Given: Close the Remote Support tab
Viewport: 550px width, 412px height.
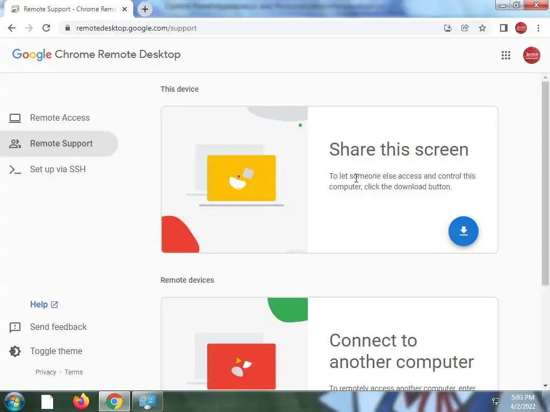Looking at the screenshot, I should 125,9.
